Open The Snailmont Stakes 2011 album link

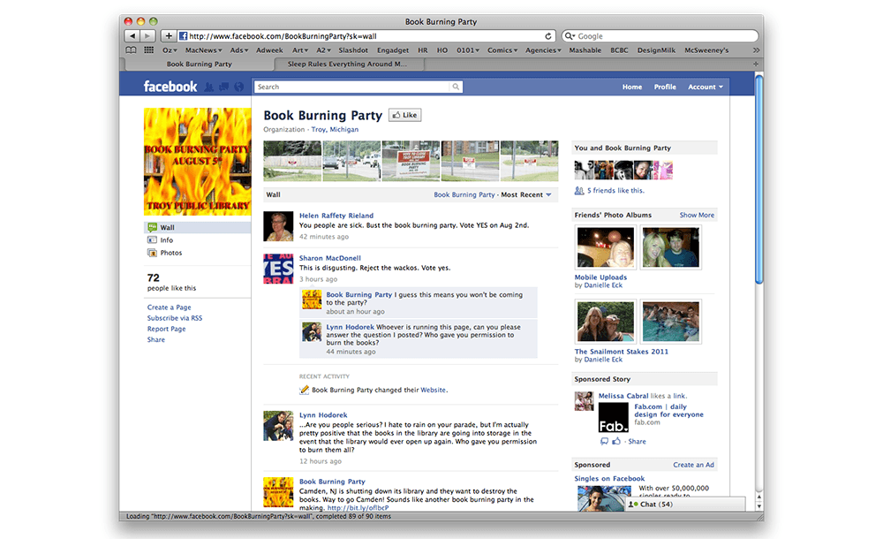[x=621, y=352]
